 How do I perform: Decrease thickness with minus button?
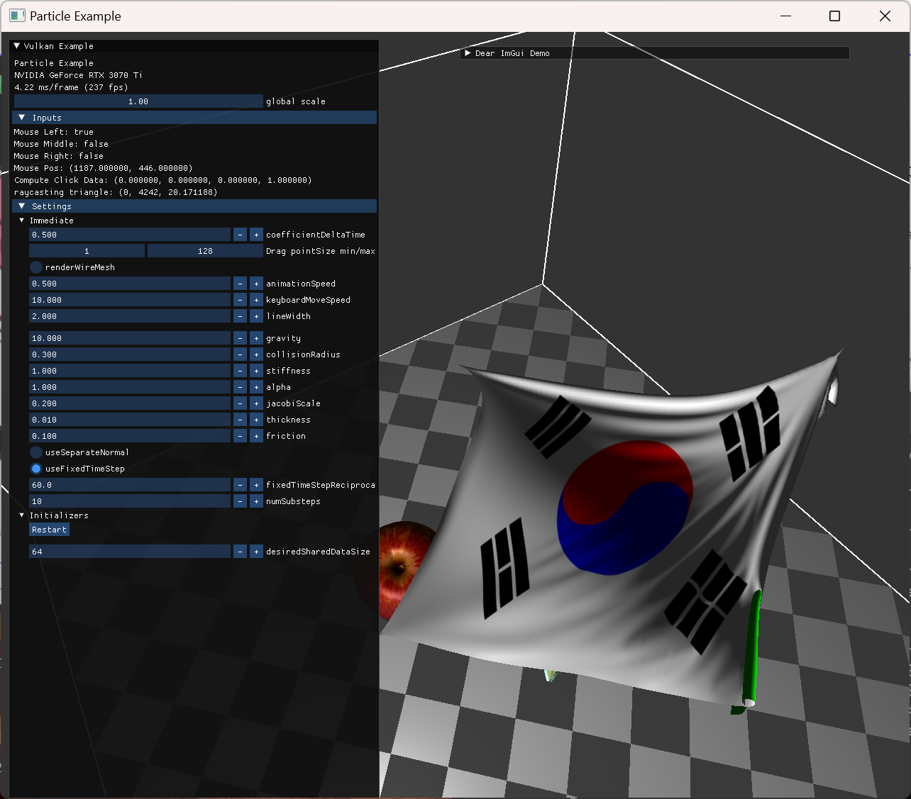[240, 420]
